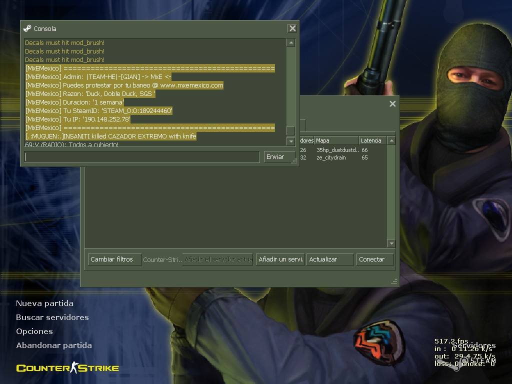Close the server browser window behind the console

(392, 104)
